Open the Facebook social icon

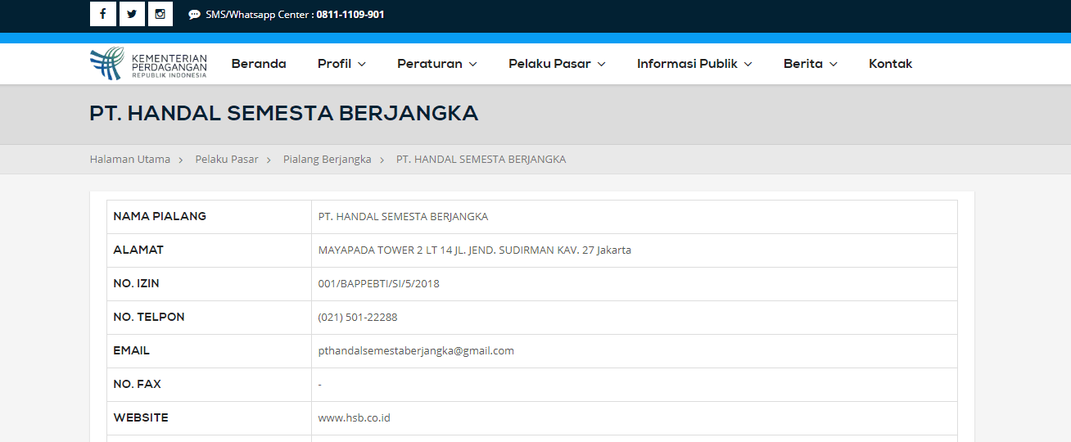(x=102, y=14)
